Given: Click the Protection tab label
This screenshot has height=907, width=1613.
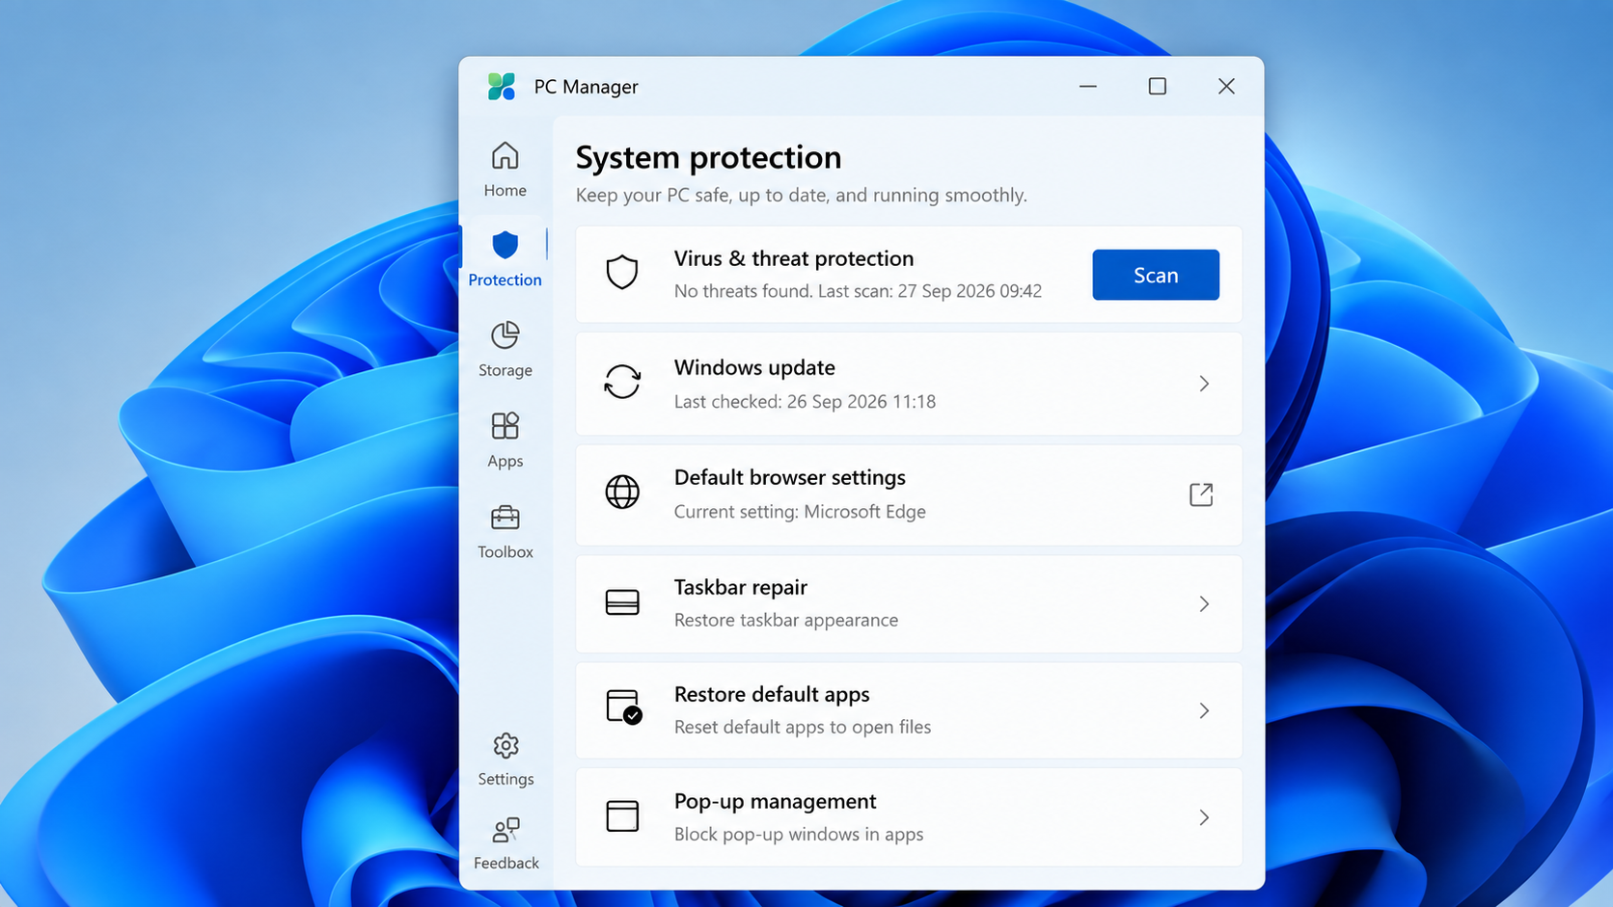Looking at the screenshot, I should 506,280.
